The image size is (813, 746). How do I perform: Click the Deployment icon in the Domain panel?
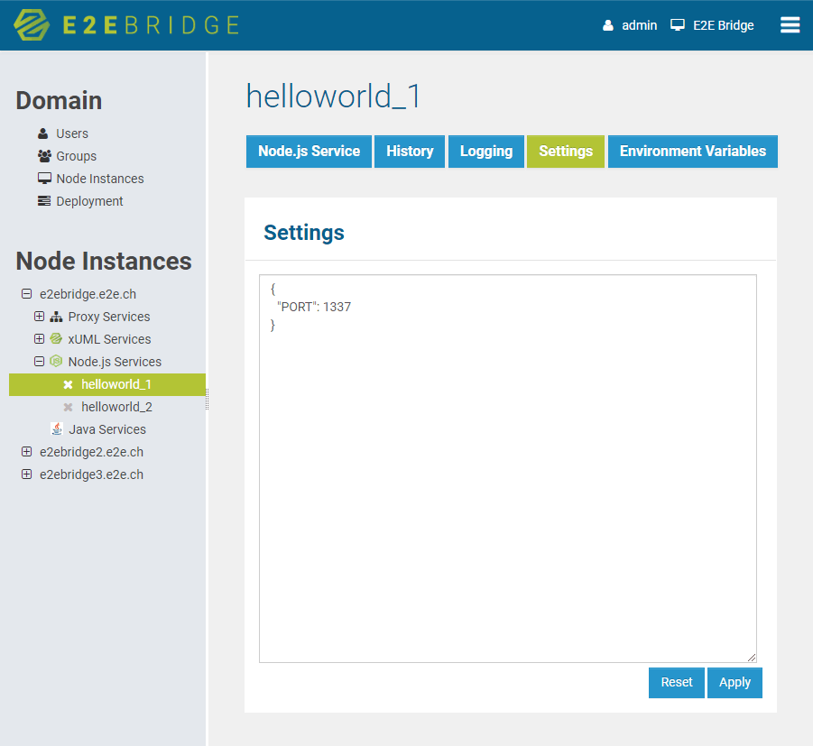click(42, 200)
